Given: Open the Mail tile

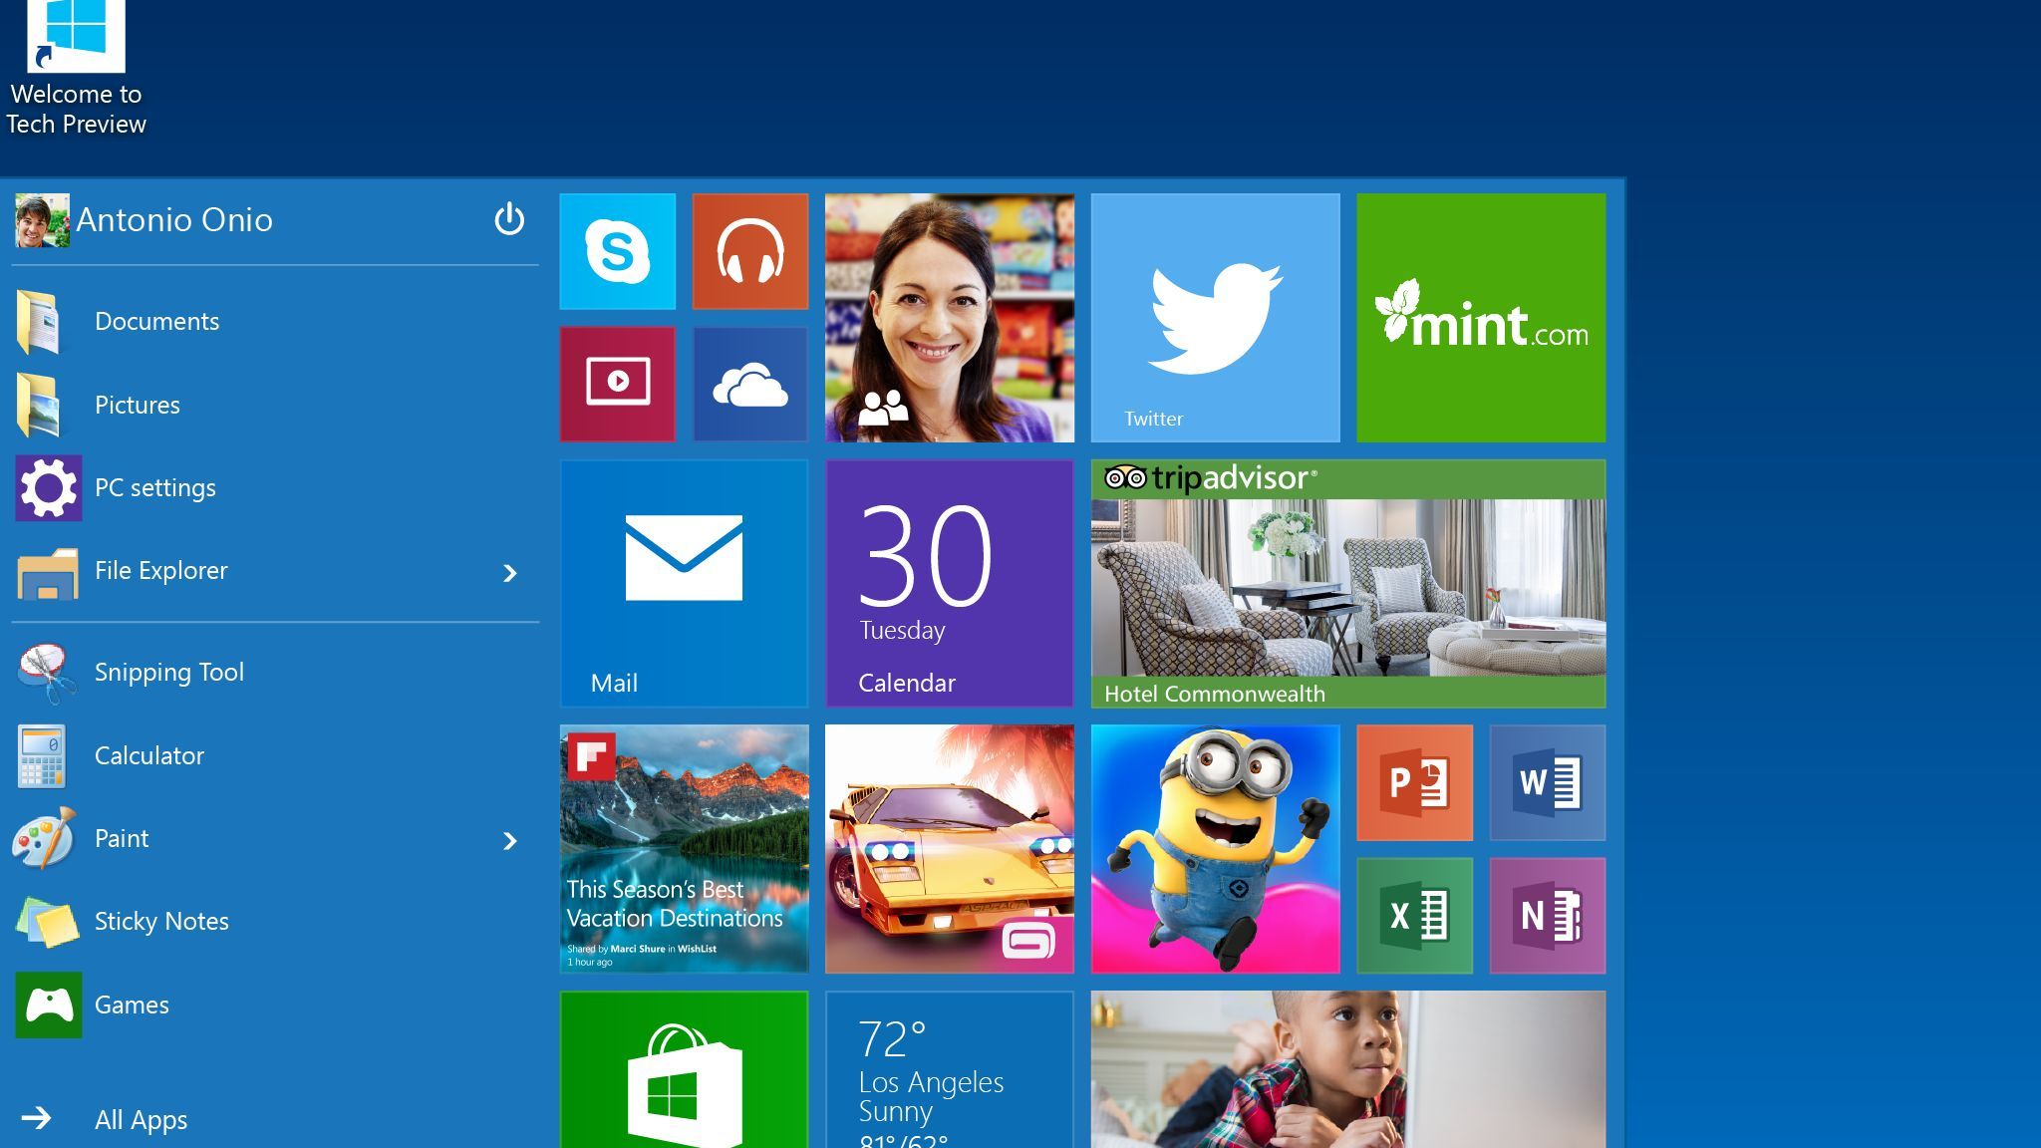Looking at the screenshot, I should click(684, 583).
